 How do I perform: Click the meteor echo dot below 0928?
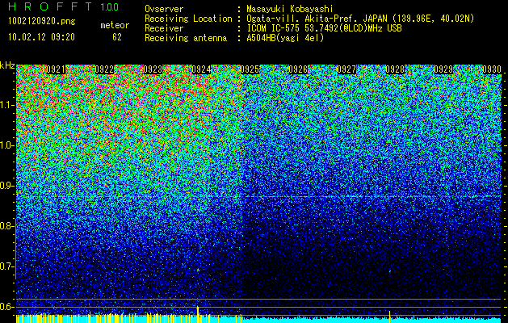390,271
